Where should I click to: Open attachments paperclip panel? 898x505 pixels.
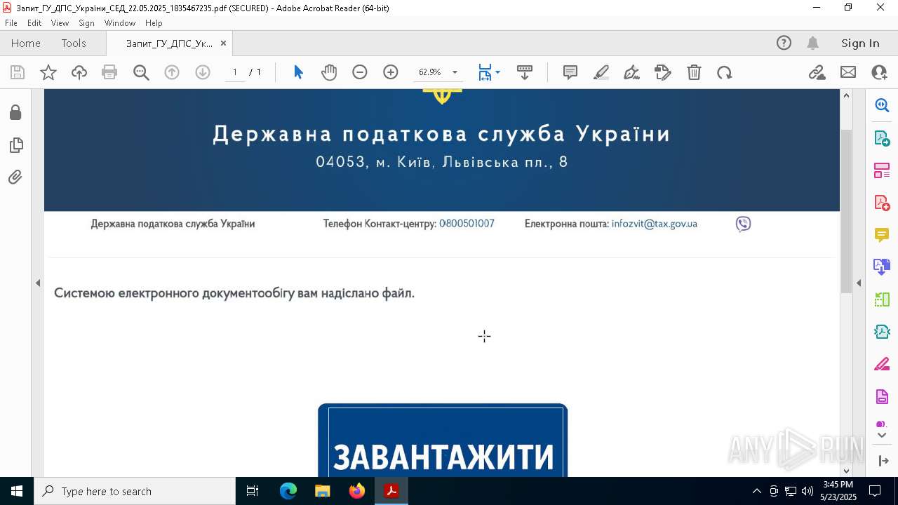[x=15, y=177]
